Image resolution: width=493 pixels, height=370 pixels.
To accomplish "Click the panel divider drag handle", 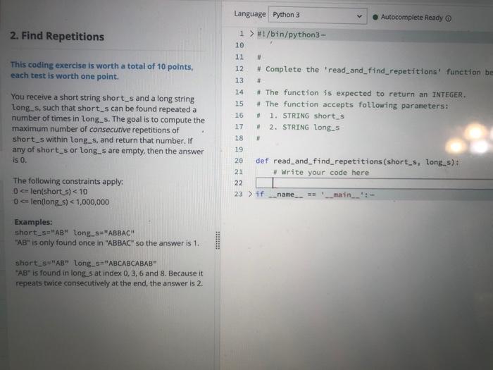I will point(218,240).
